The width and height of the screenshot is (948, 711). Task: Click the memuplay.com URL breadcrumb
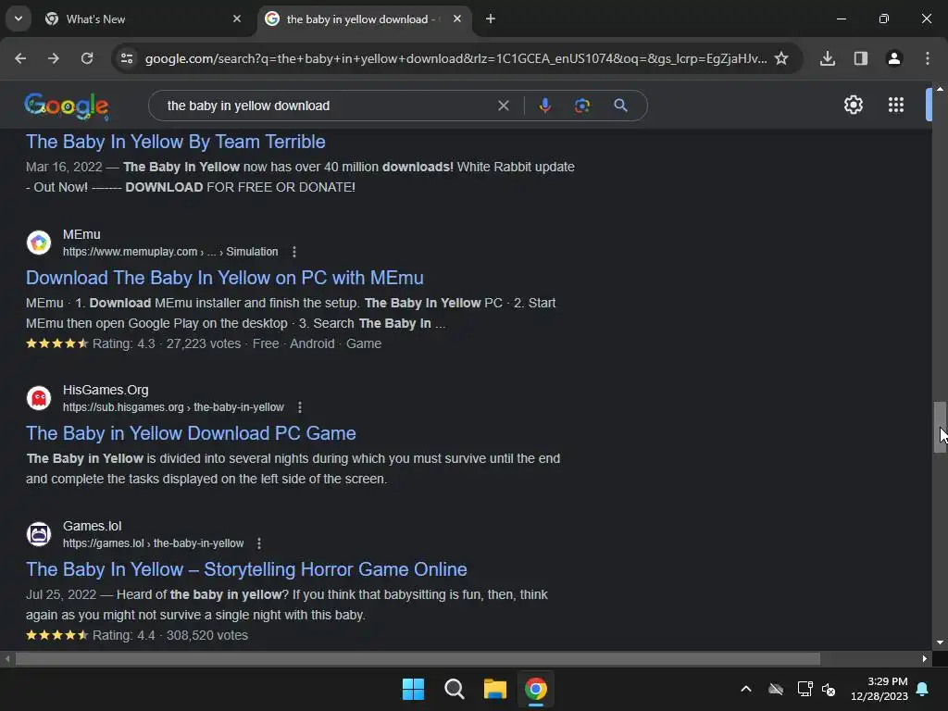pos(170,252)
